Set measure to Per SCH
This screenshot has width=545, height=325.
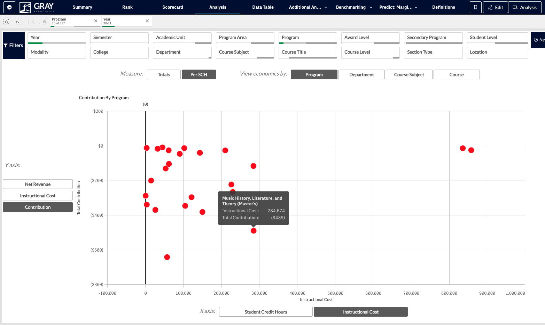tap(199, 74)
